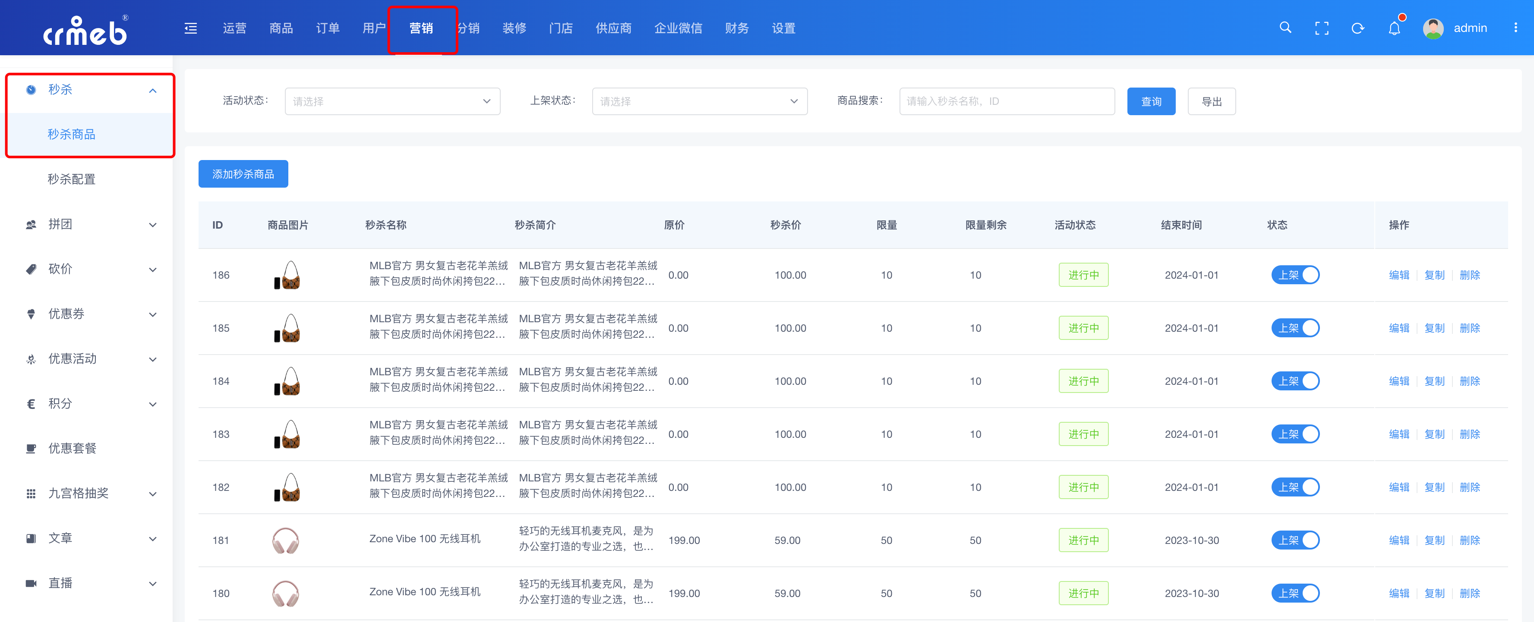Click the 进行中 status tag for ID 182
The width and height of the screenshot is (1534, 622).
click(1083, 487)
